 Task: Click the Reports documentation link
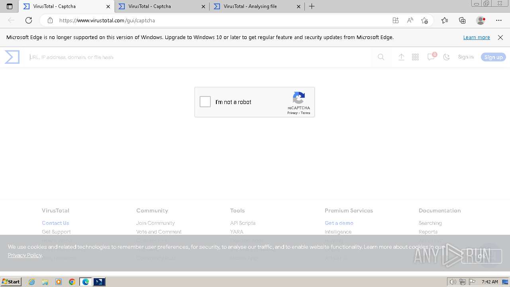tap(428, 232)
